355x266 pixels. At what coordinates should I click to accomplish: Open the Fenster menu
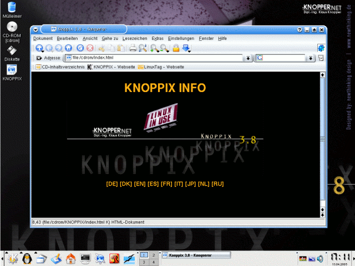[206, 38]
